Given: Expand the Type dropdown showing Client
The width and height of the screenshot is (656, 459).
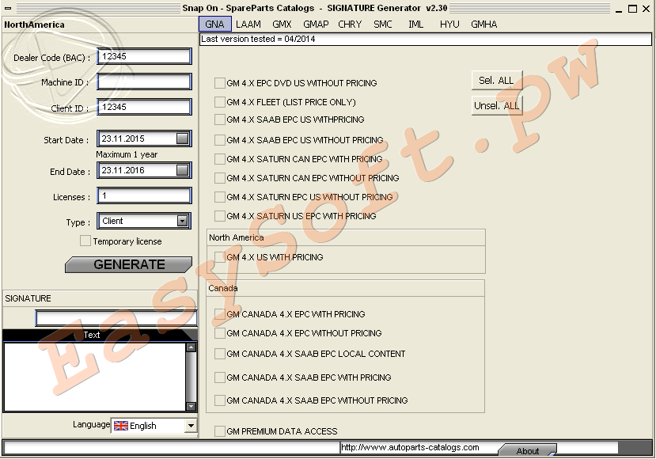Looking at the screenshot, I should (183, 221).
